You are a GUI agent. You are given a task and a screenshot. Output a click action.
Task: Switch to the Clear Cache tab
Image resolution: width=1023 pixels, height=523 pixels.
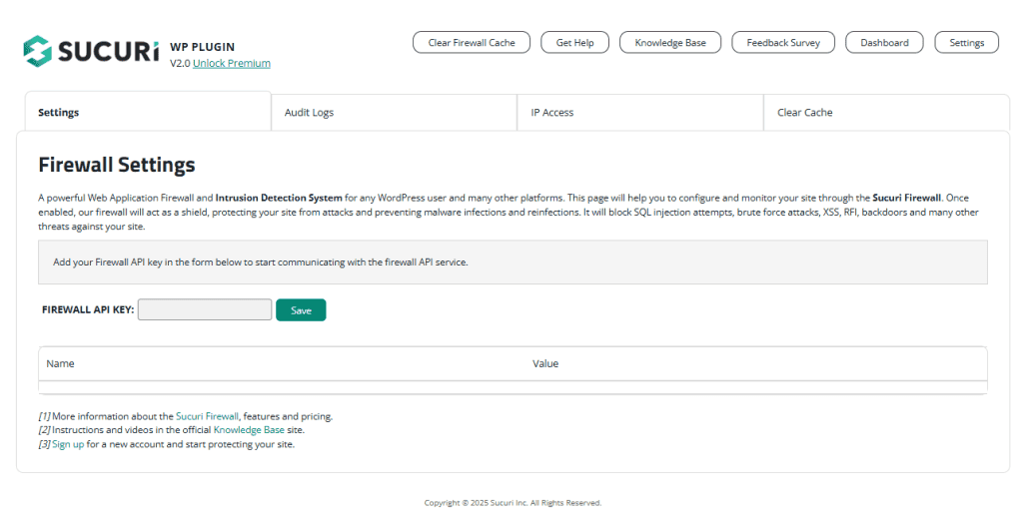(x=887, y=112)
